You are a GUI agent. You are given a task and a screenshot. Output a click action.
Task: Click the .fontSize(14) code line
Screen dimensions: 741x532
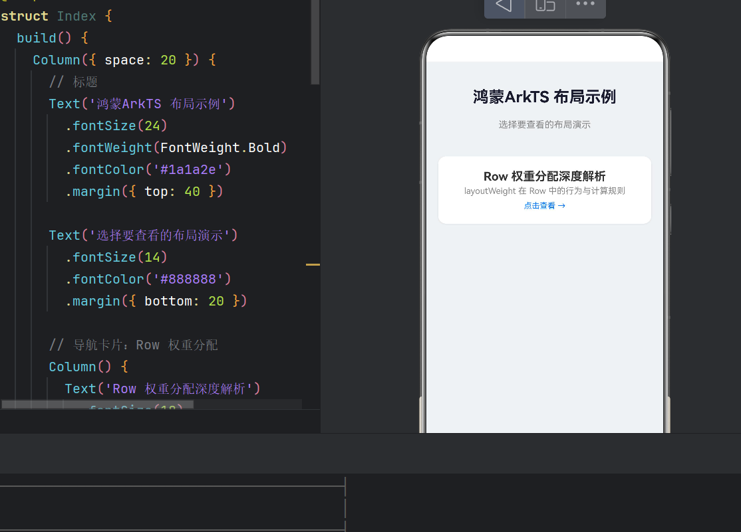tap(116, 257)
